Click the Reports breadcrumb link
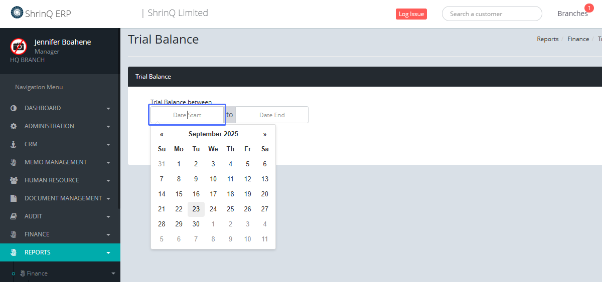Image resolution: width=602 pixels, height=282 pixels. click(547, 39)
